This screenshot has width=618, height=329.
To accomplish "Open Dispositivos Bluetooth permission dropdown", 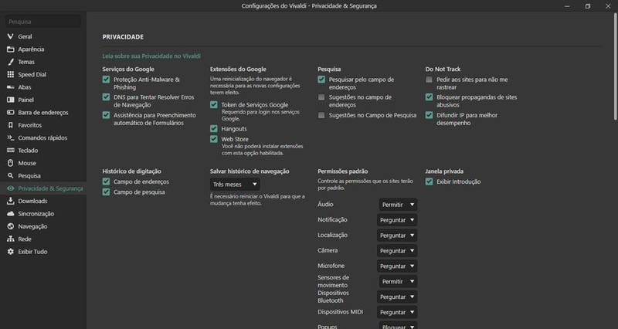I will [397, 297].
